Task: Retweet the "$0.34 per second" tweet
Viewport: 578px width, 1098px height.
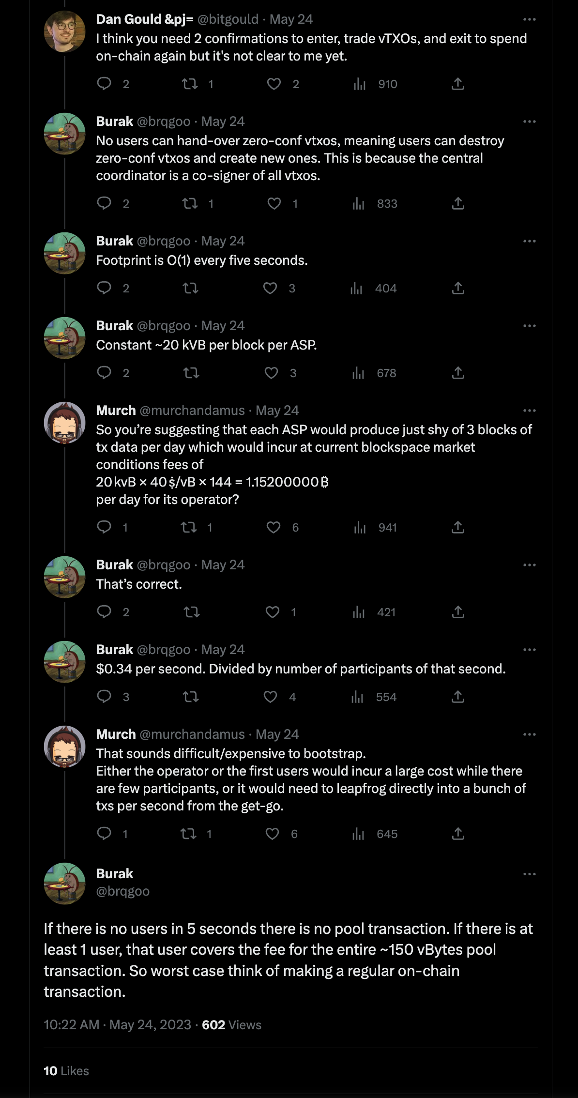Action: click(x=191, y=697)
